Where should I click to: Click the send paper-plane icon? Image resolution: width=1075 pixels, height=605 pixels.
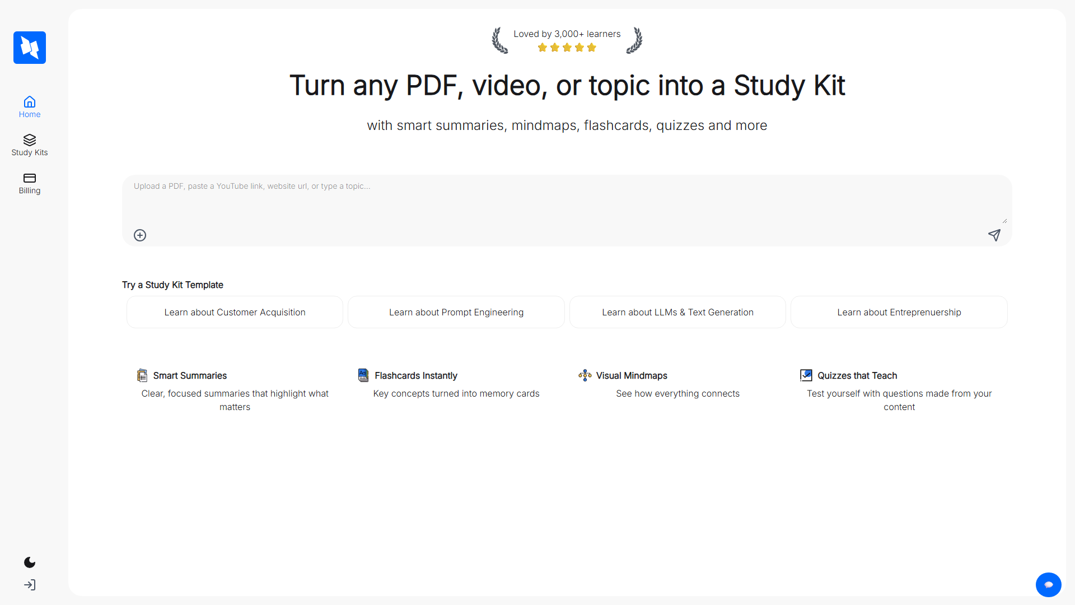[994, 235]
